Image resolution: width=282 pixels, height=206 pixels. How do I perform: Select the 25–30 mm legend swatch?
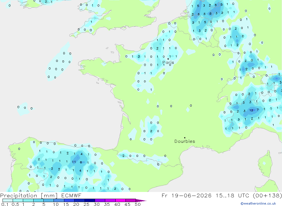click(90, 200)
